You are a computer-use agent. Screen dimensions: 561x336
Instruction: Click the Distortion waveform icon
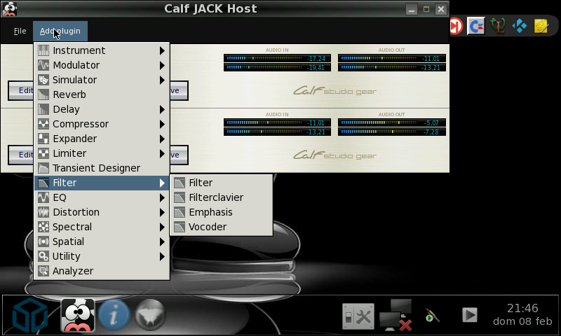pos(43,212)
